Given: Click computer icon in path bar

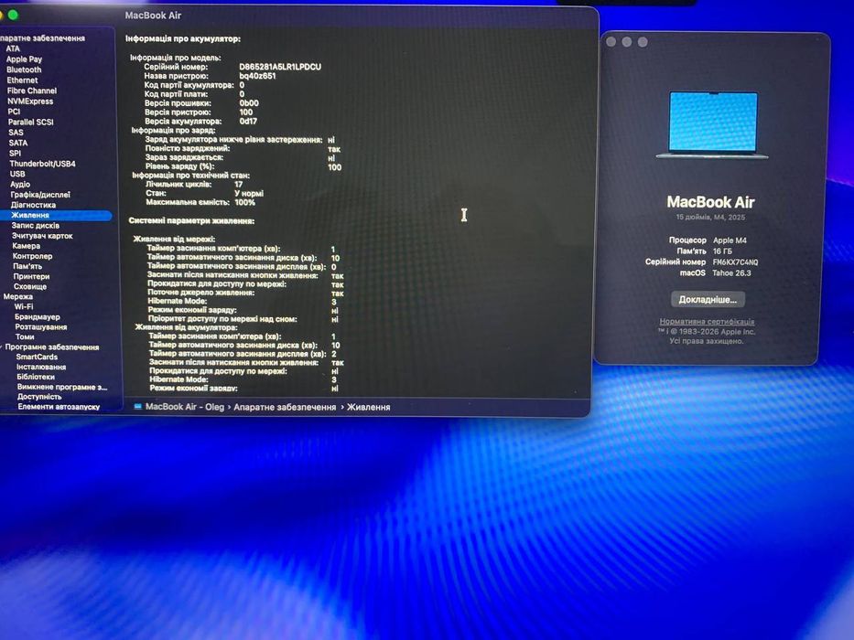Looking at the screenshot, I should pos(138,406).
